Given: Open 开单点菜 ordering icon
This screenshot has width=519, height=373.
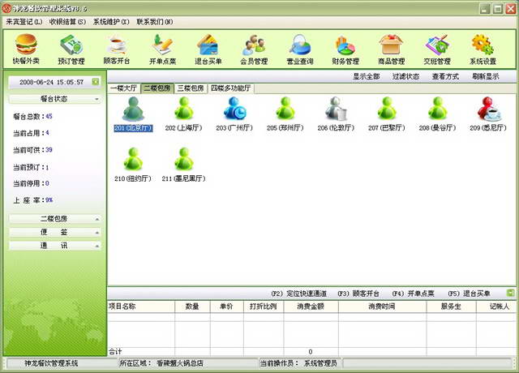Looking at the screenshot, I should coord(162,49).
